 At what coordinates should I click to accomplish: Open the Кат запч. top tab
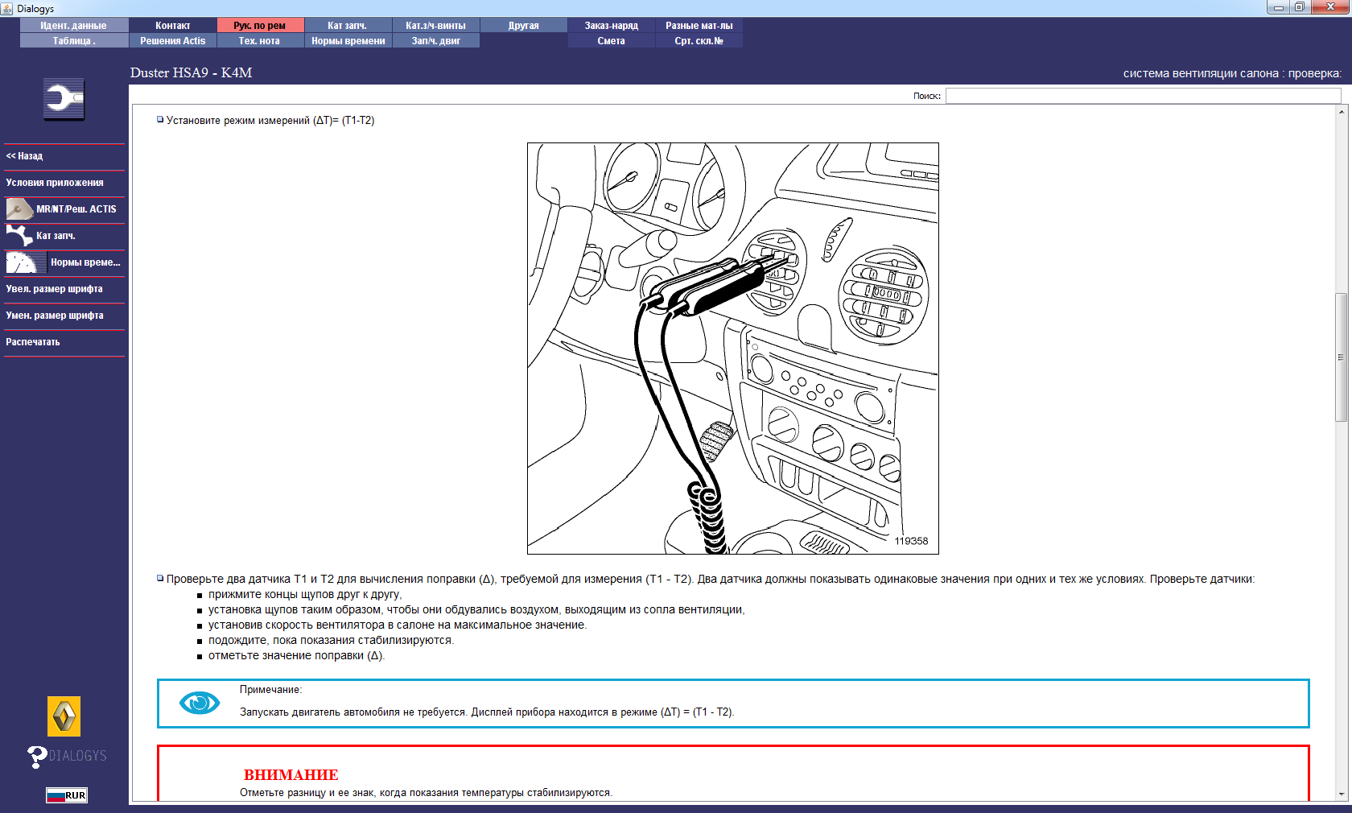coord(348,26)
